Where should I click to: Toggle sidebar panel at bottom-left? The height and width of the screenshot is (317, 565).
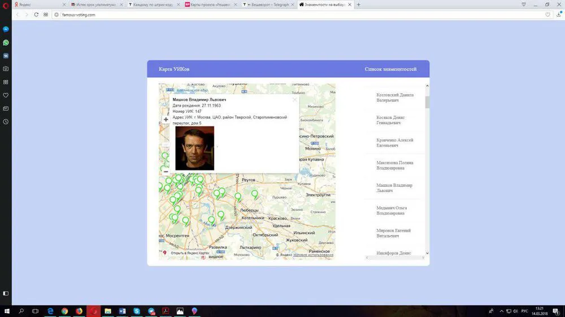pos(6,293)
